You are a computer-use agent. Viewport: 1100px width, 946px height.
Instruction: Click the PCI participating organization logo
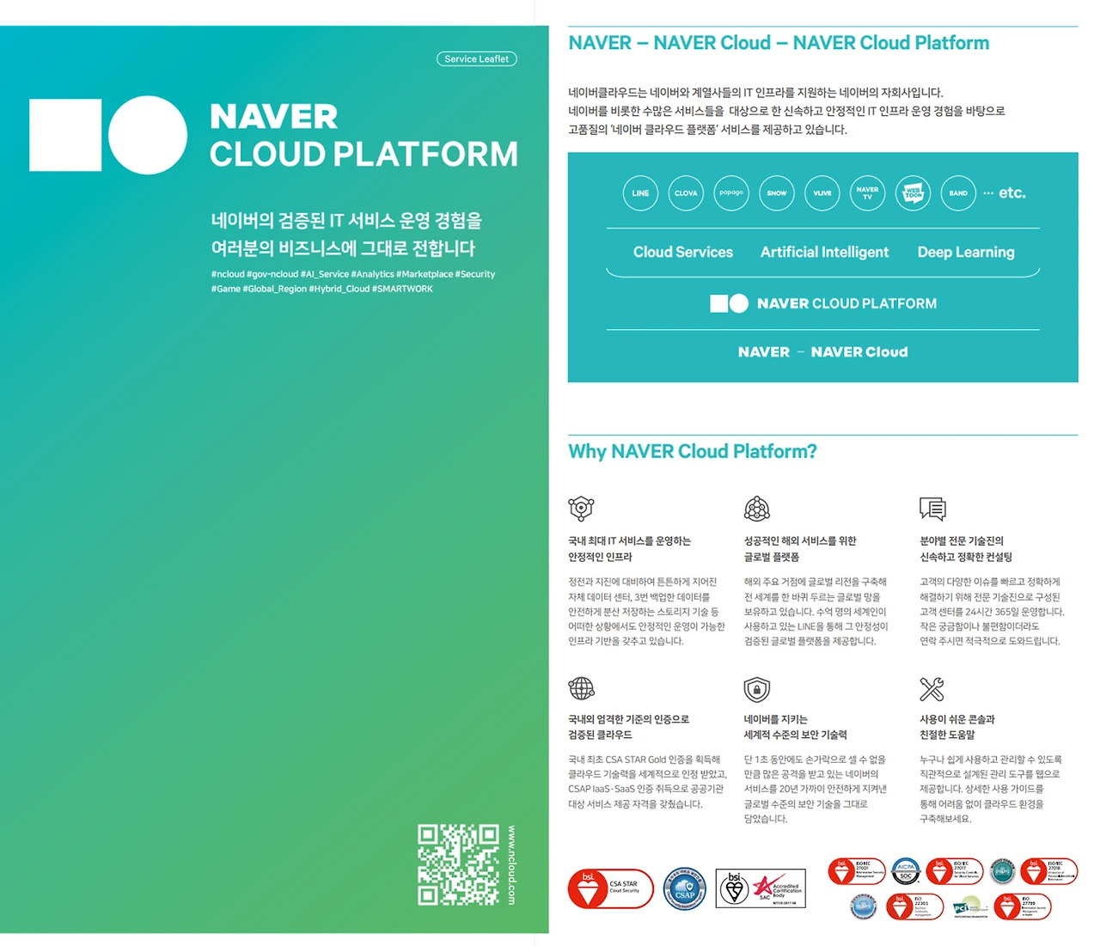[x=969, y=908]
